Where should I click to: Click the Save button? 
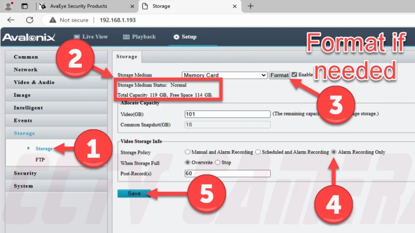tap(134, 194)
